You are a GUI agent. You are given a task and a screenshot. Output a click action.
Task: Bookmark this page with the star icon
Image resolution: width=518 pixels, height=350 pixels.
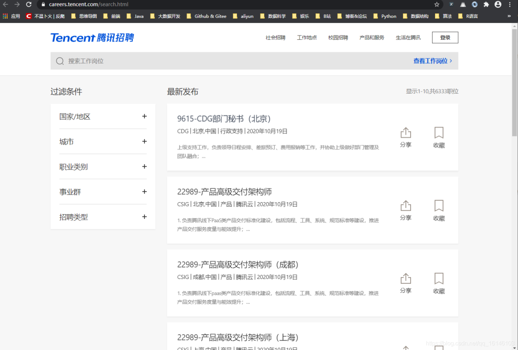[437, 4]
